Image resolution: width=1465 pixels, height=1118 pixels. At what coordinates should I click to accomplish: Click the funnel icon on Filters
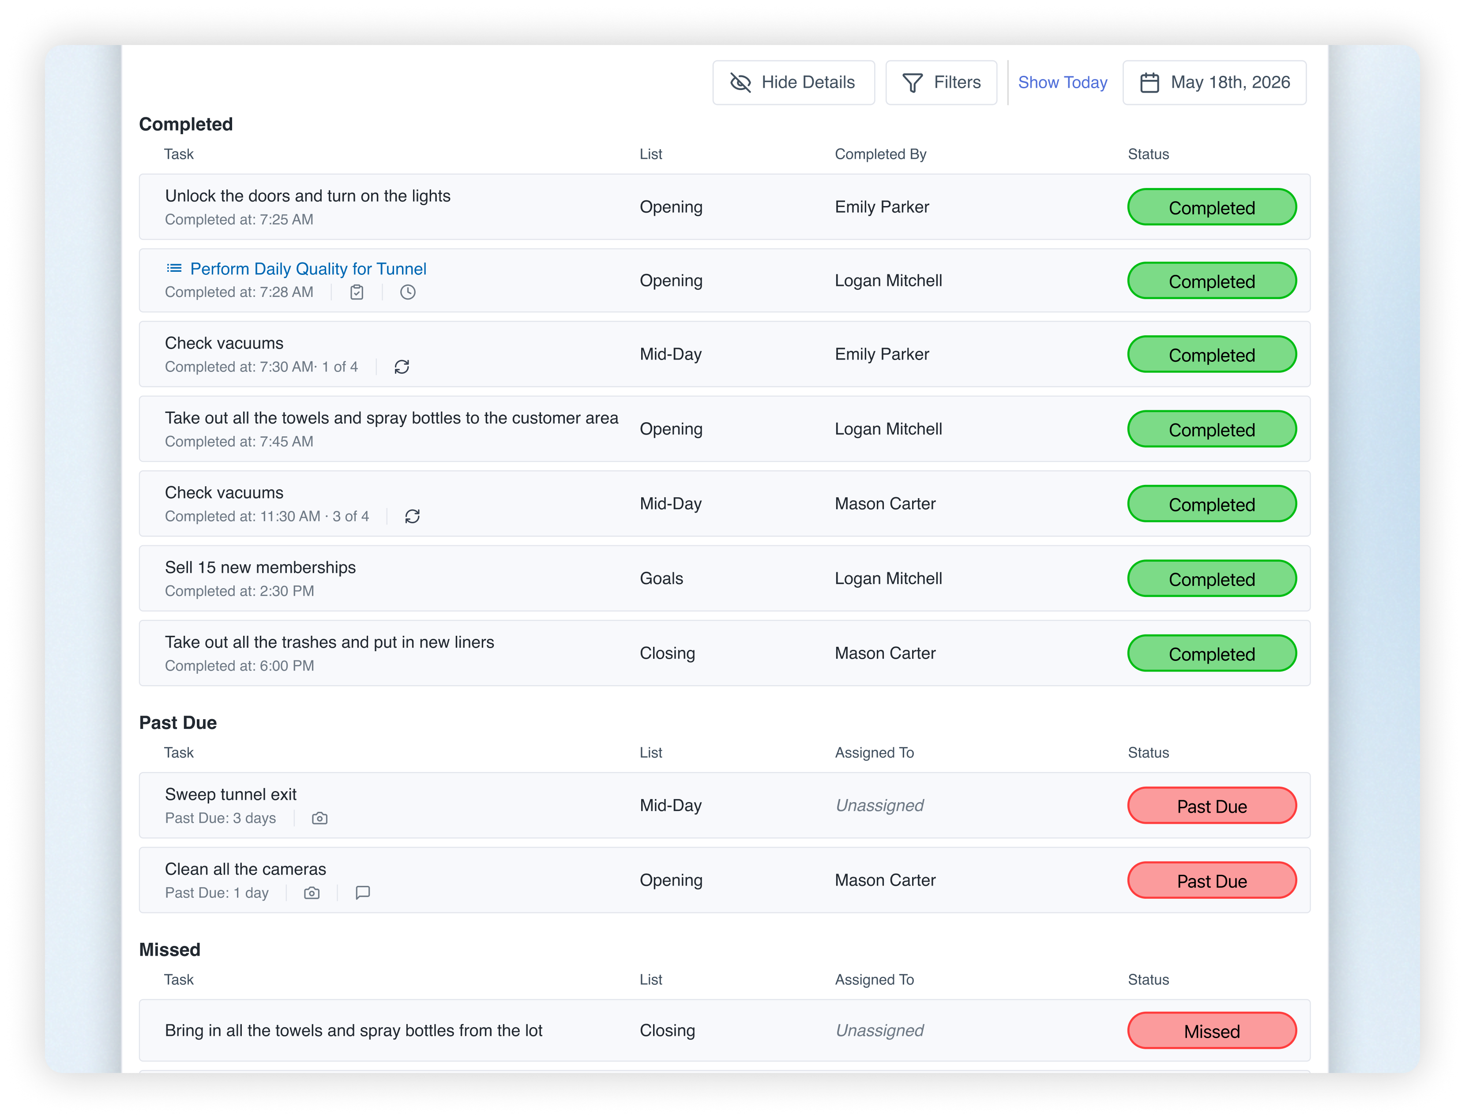coord(913,83)
